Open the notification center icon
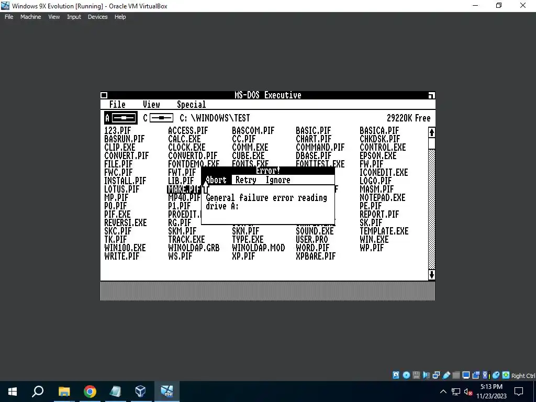Viewport: 536px width, 402px height. 519,392
